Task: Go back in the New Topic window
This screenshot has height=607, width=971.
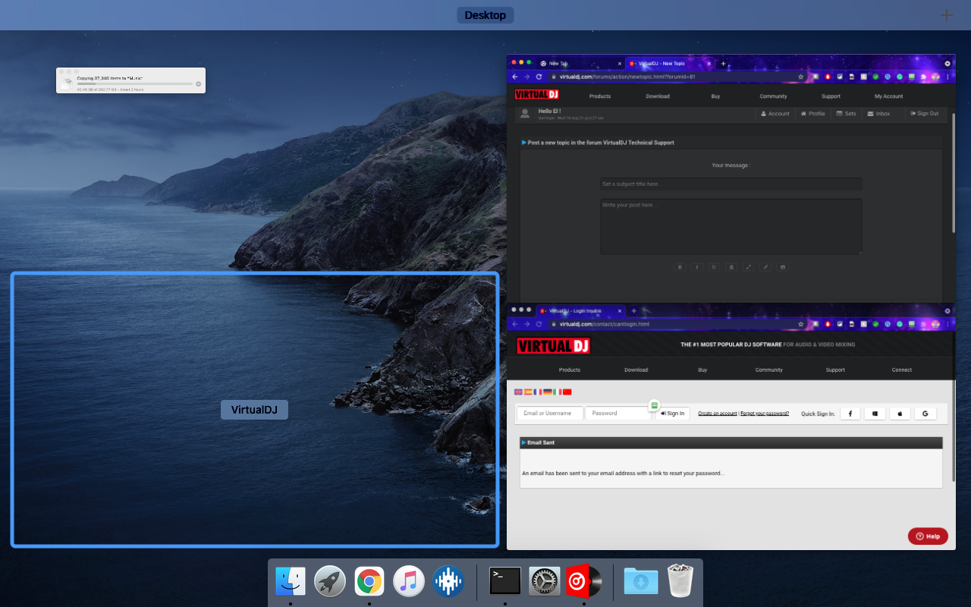Action: 515,77
